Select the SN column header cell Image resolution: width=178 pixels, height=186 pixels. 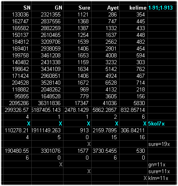coord(16,8)
